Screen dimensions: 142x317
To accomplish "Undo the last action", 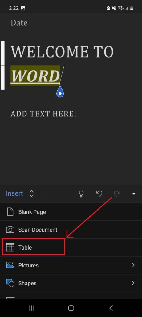I will [99, 194].
